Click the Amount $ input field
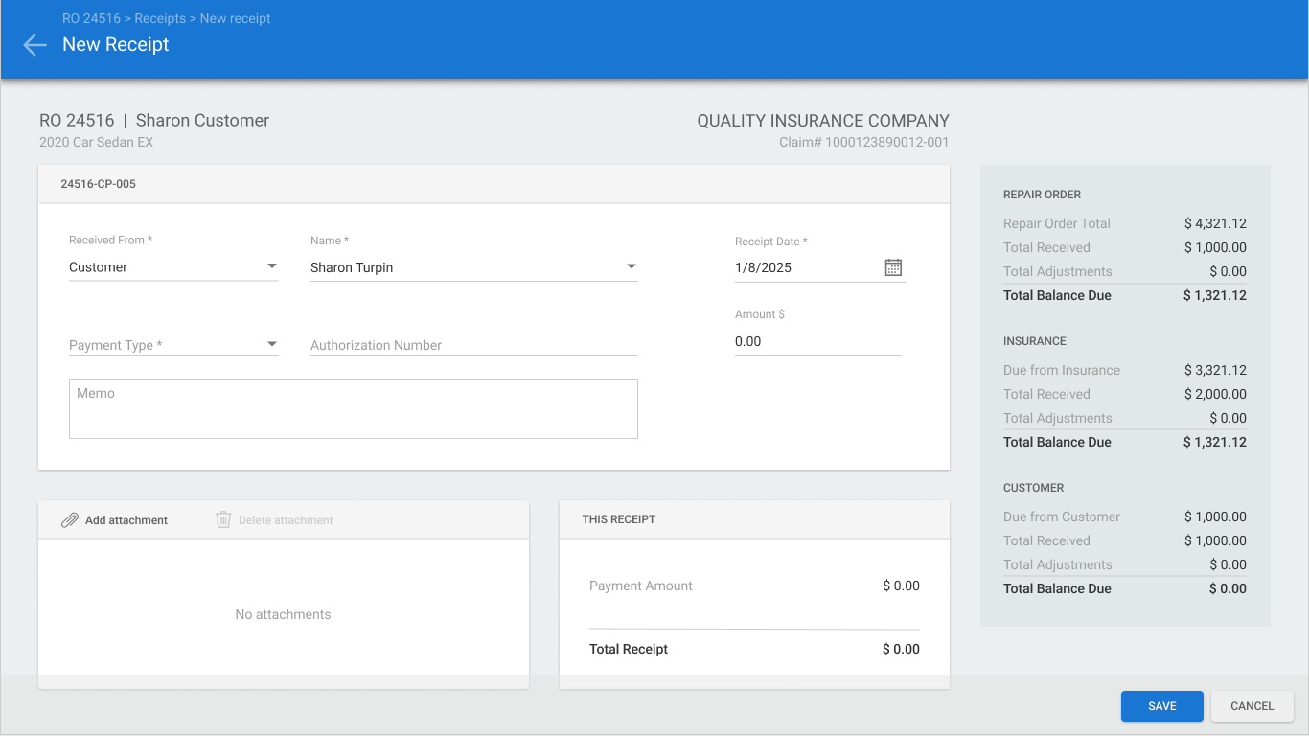This screenshot has height=736, width=1309. point(817,341)
